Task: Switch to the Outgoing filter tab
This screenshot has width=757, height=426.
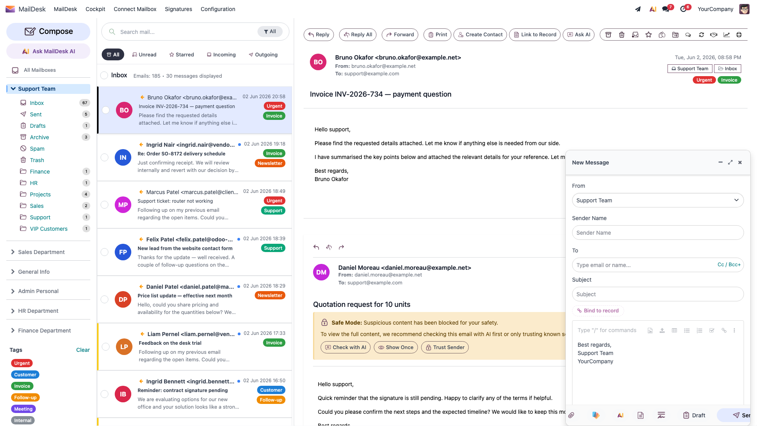Action: point(263,54)
